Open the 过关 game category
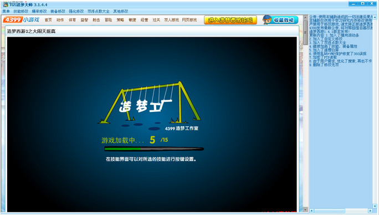The image size is (379, 215). [x=156, y=20]
